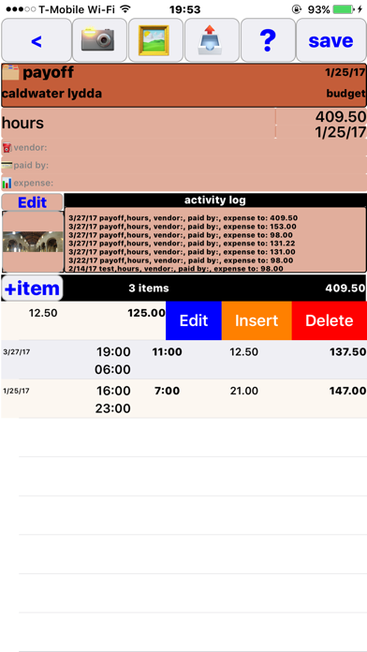Tap the 06:00 end time
Screen dimensions: 367x652
112,369
